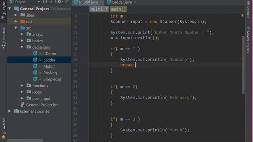The image size is (253, 142).
Task: Click the General Project module icon
Action: [17, 8]
